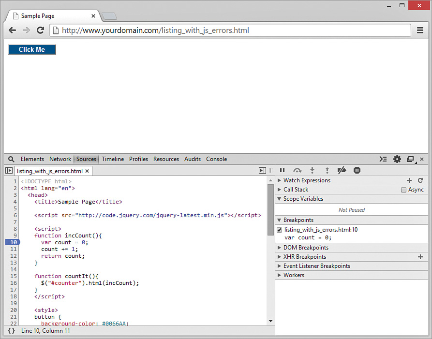
Task: Open the Network panel
Action: pyautogui.click(x=60, y=159)
